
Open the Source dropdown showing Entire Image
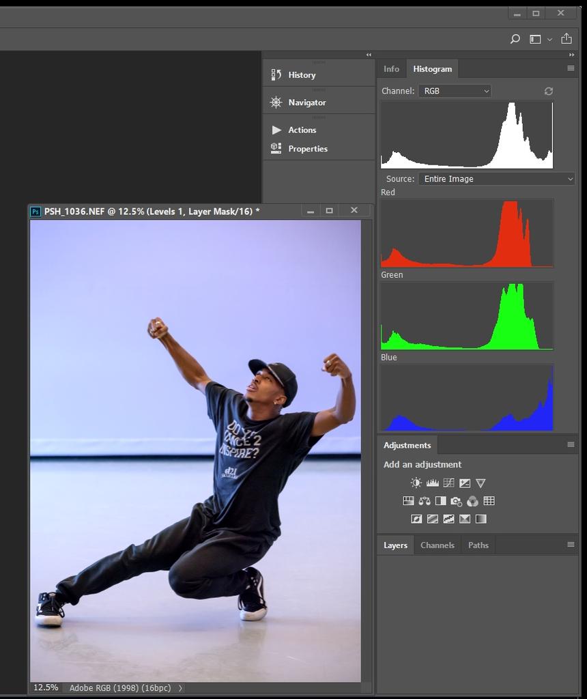(496, 179)
